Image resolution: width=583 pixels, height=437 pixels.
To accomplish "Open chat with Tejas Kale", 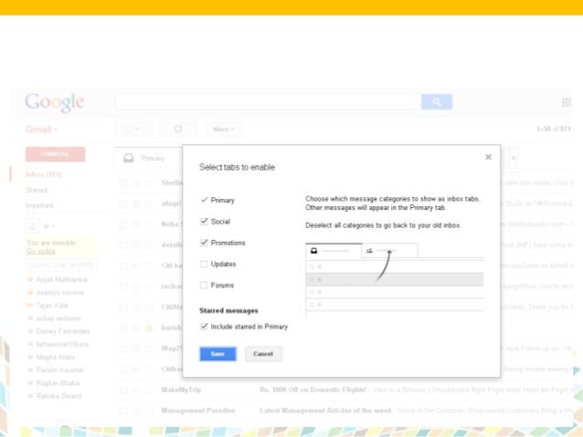I will 52,306.
